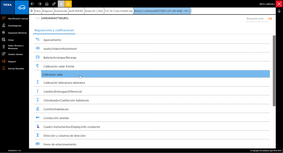Select the Regulaciones y codificaciones tab
The width and height of the screenshot is (283, 153).
pyautogui.click(x=54, y=30)
